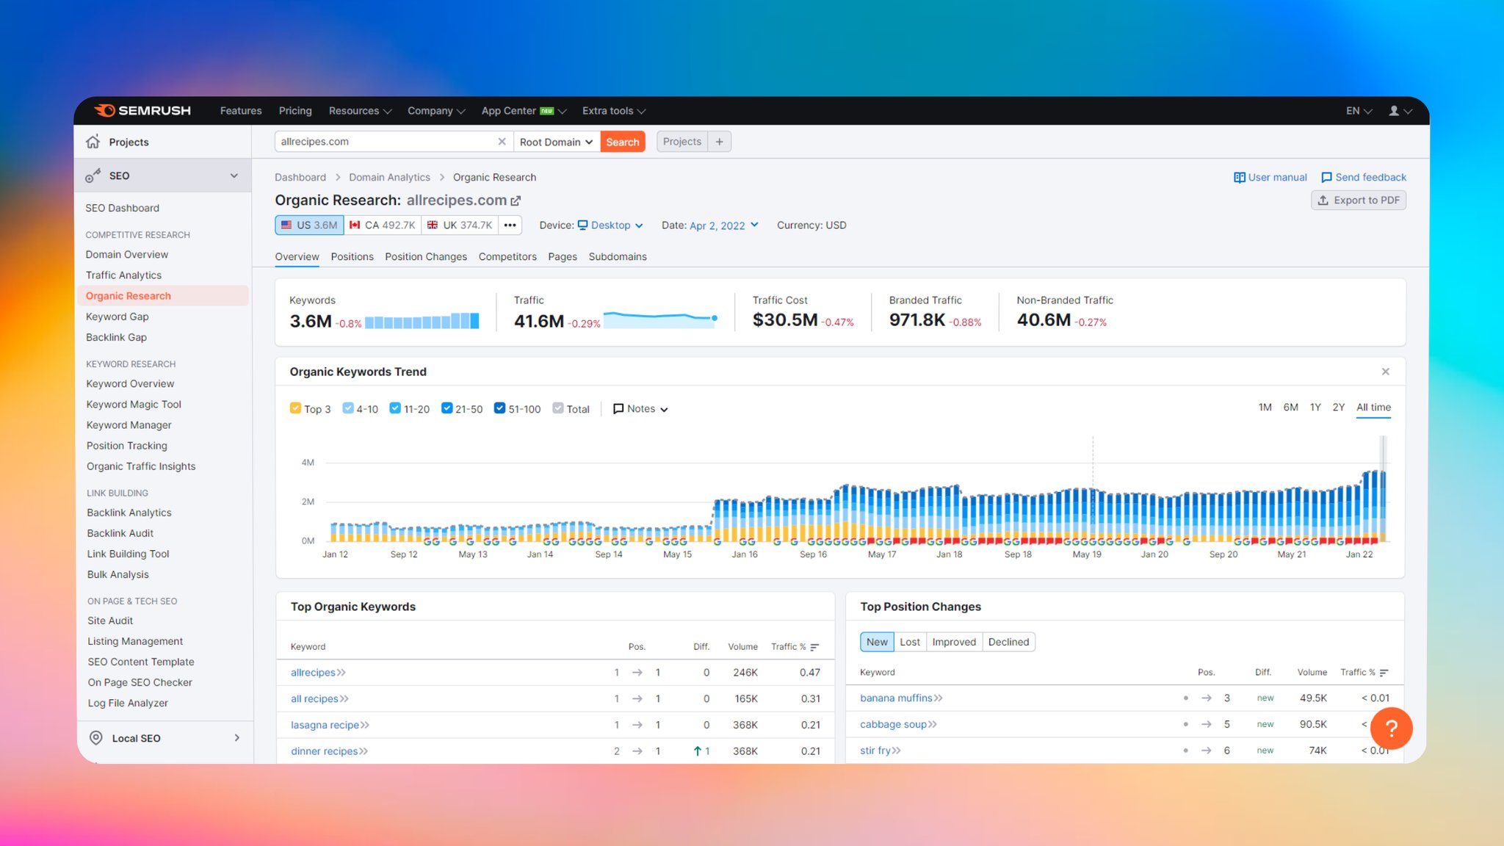Switch to the Subdomains tab
The width and height of the screenshot is (1504, 846).
[x=618, y=256]
